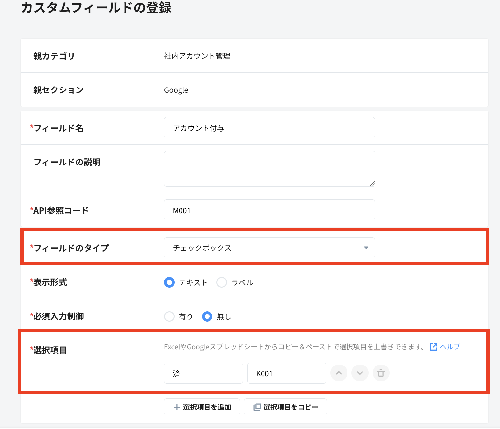Click the 選択項目を追加 button
The width and height of the screenshot is (500, 429).
point(202,407)
